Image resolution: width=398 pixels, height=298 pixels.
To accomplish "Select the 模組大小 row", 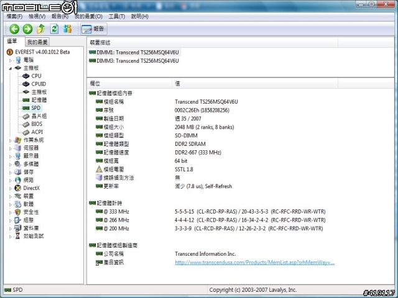I will [x=165, y=127].
